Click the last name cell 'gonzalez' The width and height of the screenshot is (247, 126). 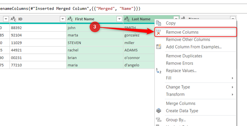(x=139, y=35)
